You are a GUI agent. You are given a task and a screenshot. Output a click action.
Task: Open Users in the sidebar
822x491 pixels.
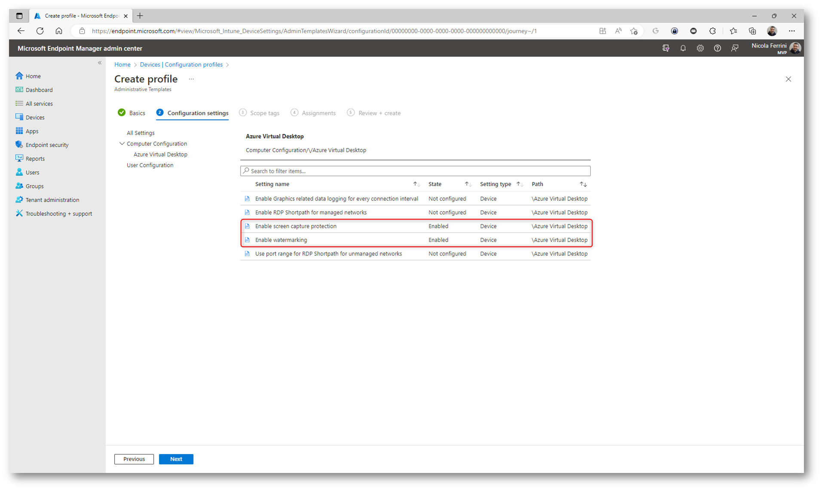[x=28, y=172]
